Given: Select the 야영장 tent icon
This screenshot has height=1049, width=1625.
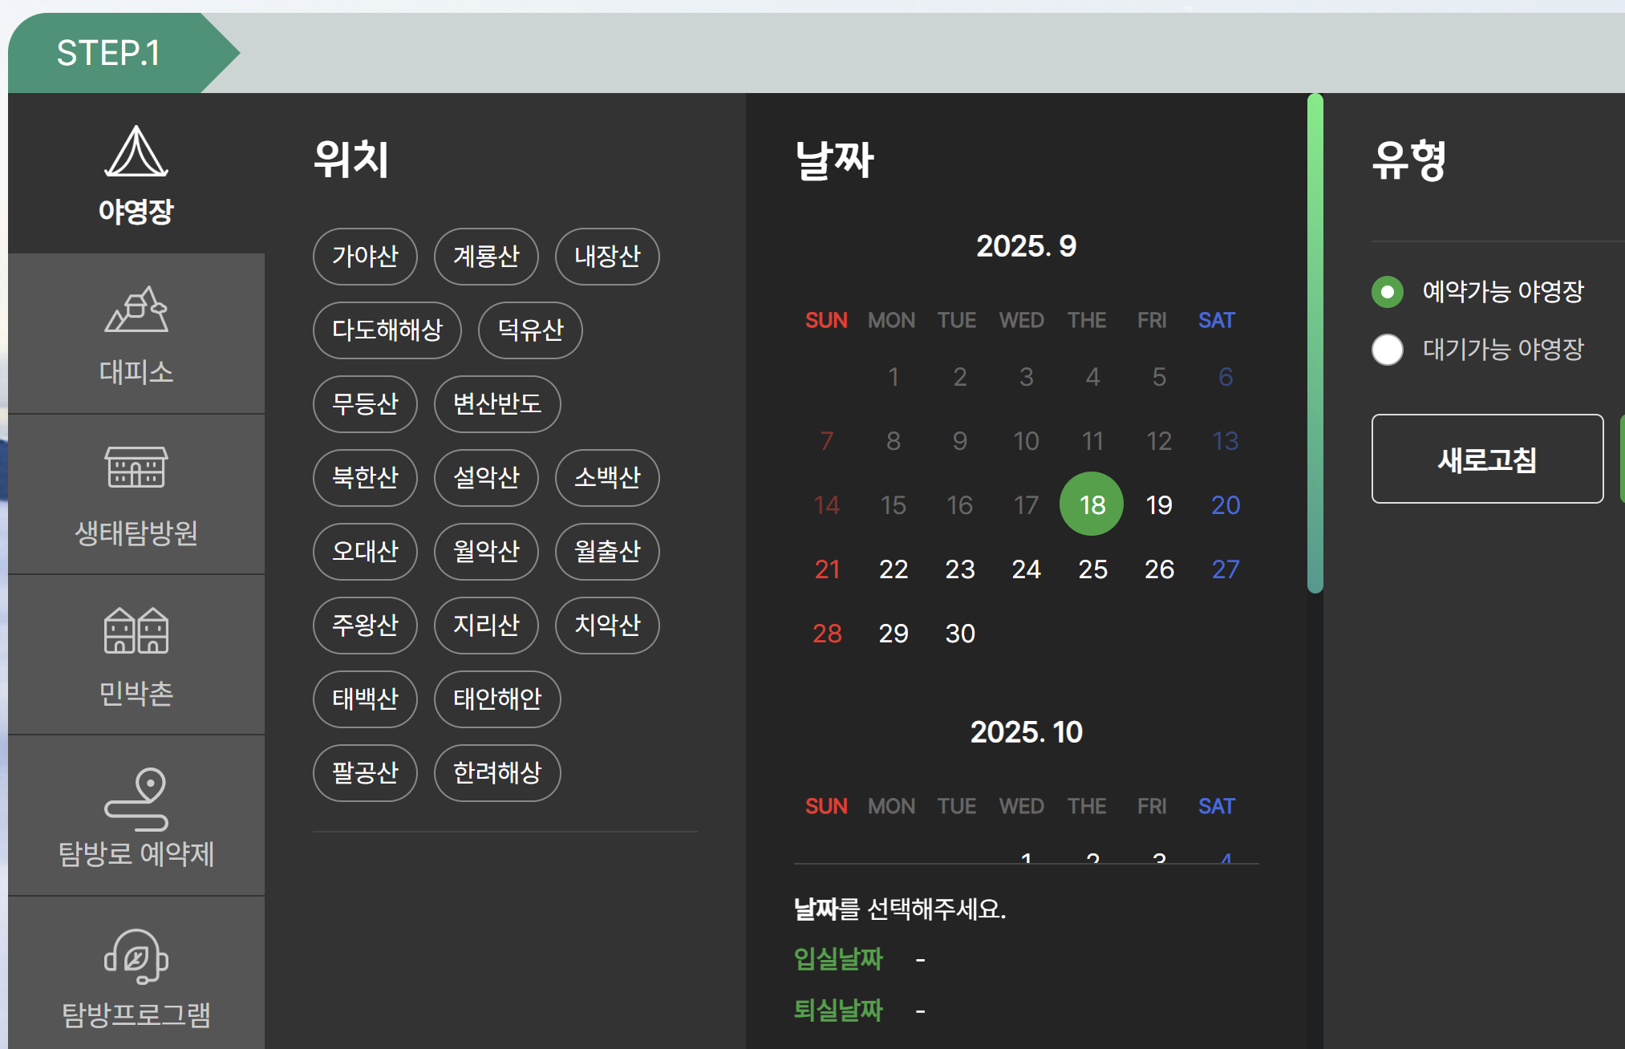Looking at the screenshot, I should click(x=136, y=152).
